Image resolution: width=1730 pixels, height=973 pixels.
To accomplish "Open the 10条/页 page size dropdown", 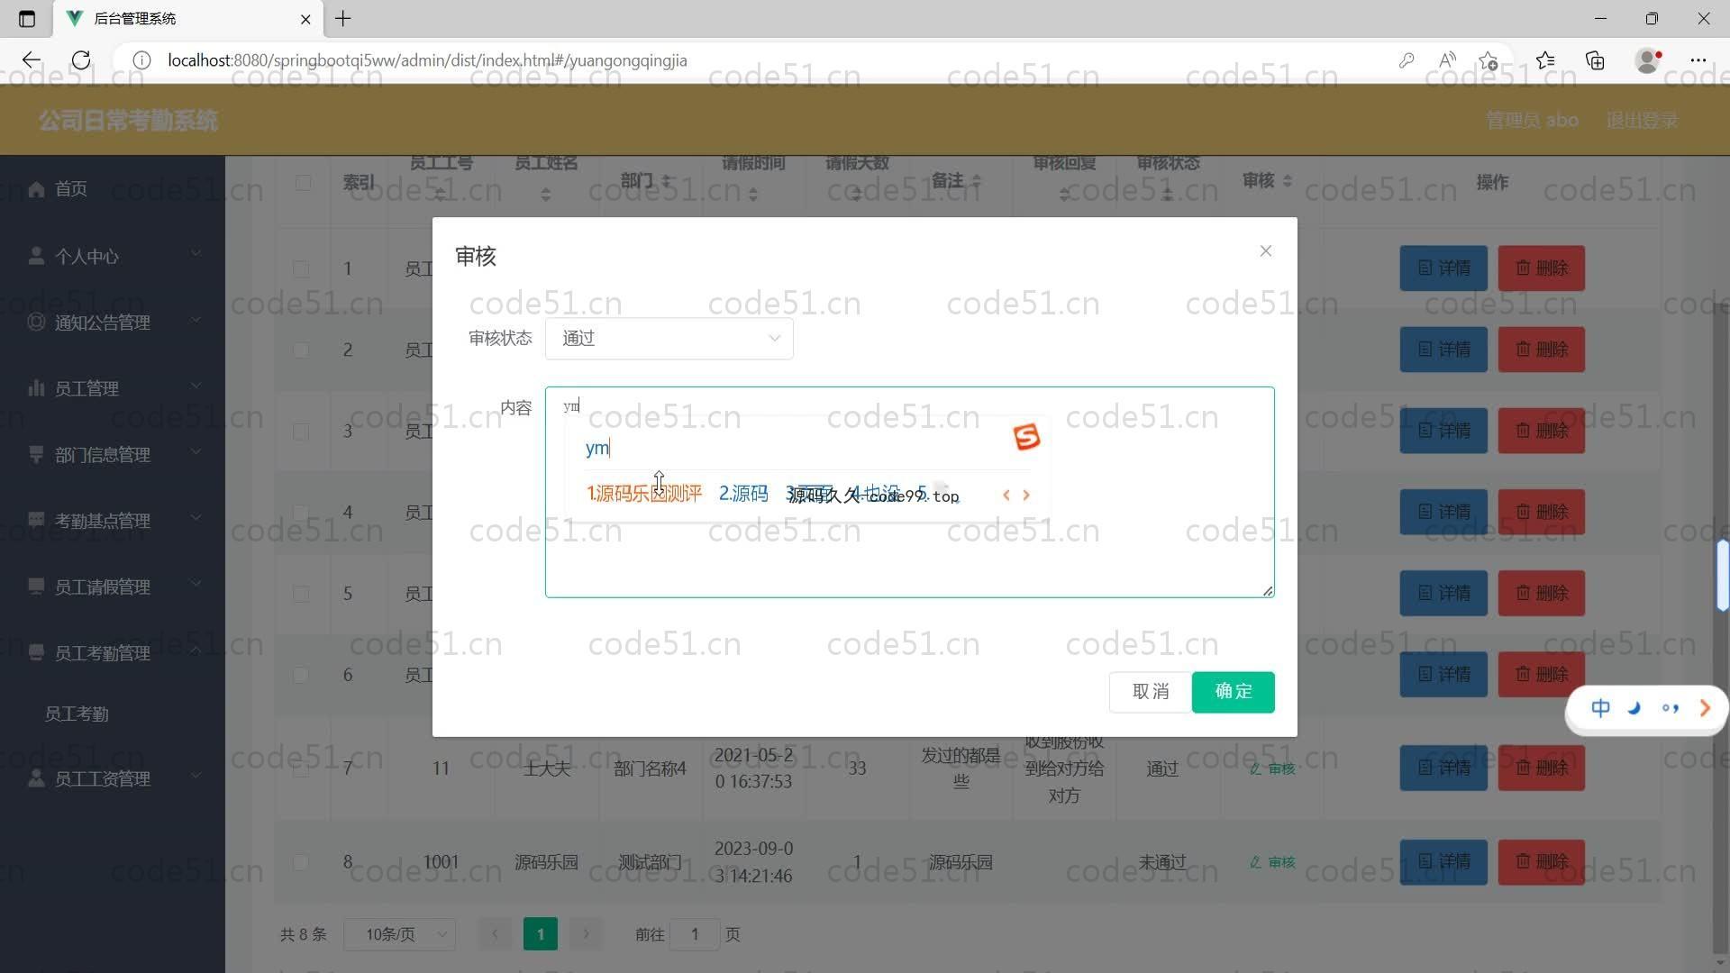I will coord(399,935).
